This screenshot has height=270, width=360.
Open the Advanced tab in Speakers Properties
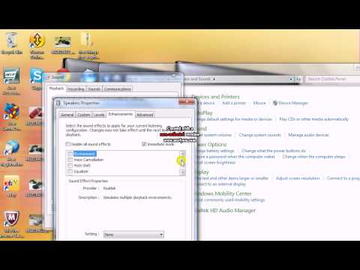(145, 115)
